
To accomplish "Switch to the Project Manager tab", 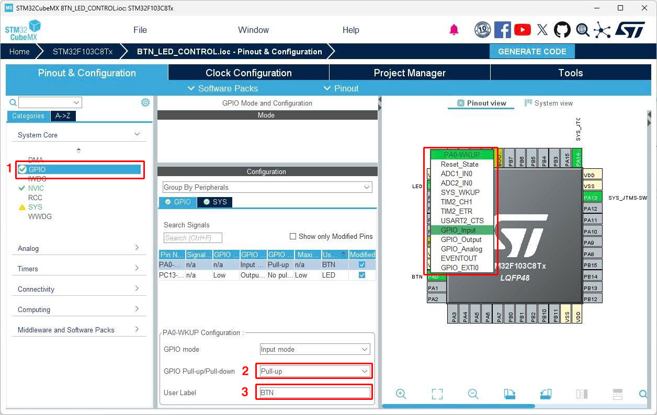I will click(410, 73).
